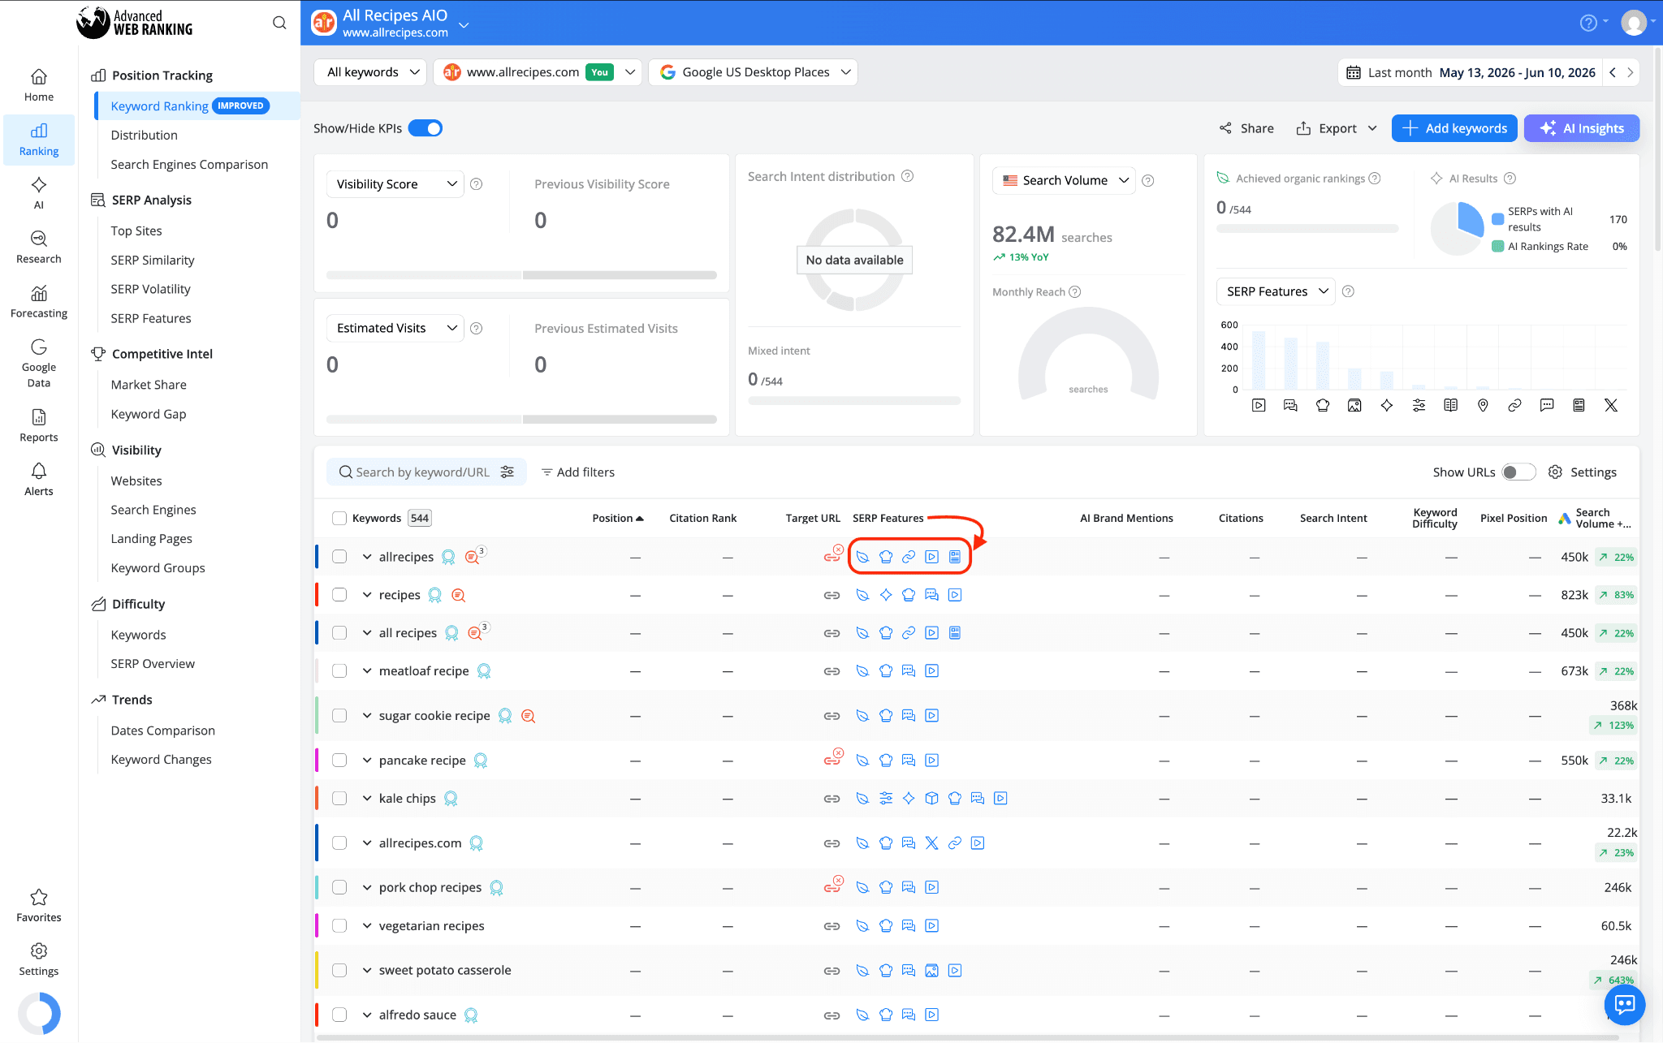Screen dimensions: 1663x1043
Task: Open Distribution under Position Tracking
Action: pos(144,135)
